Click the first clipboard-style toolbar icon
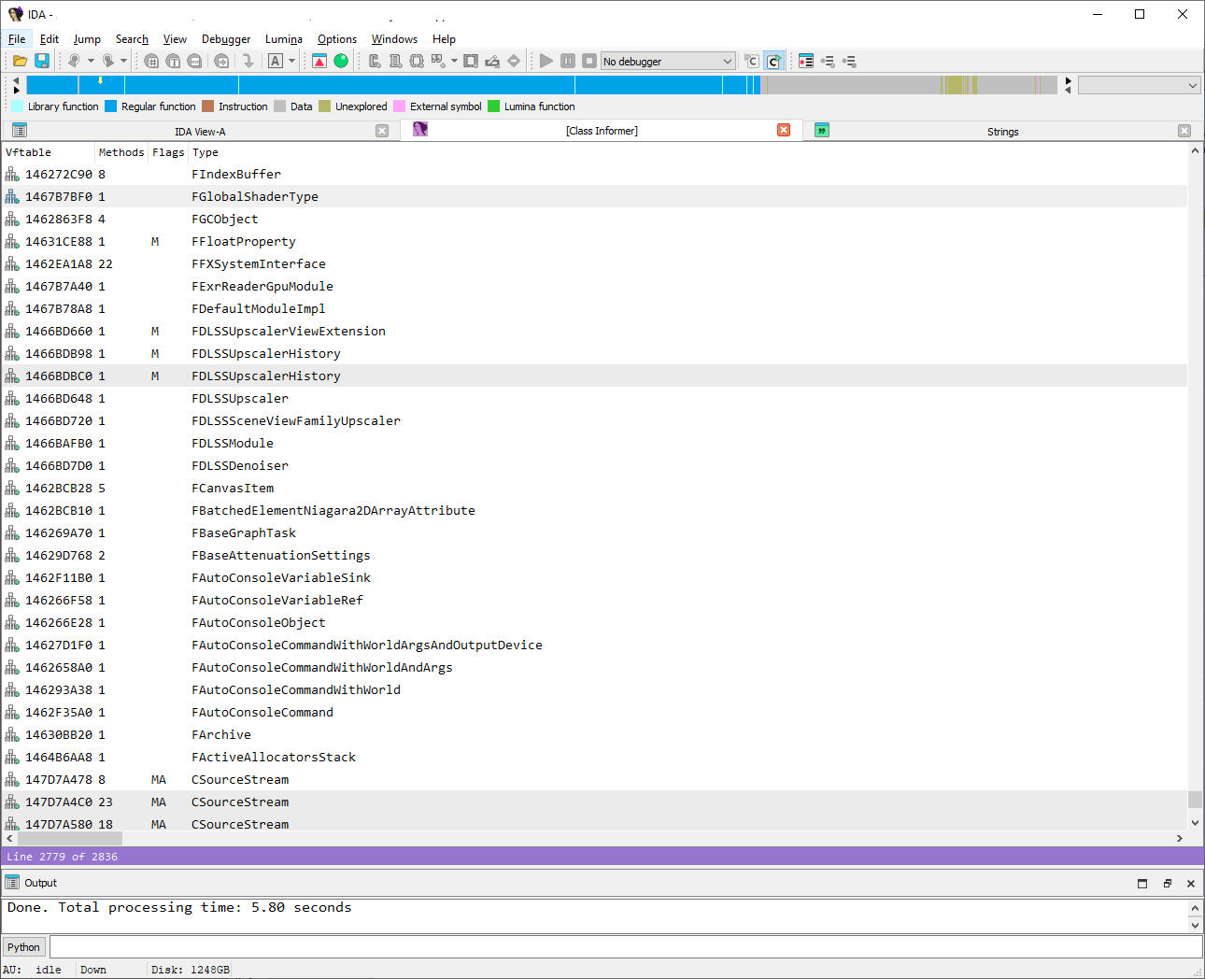This screenshot has width=1205, height=979. [x=375, y=61]
